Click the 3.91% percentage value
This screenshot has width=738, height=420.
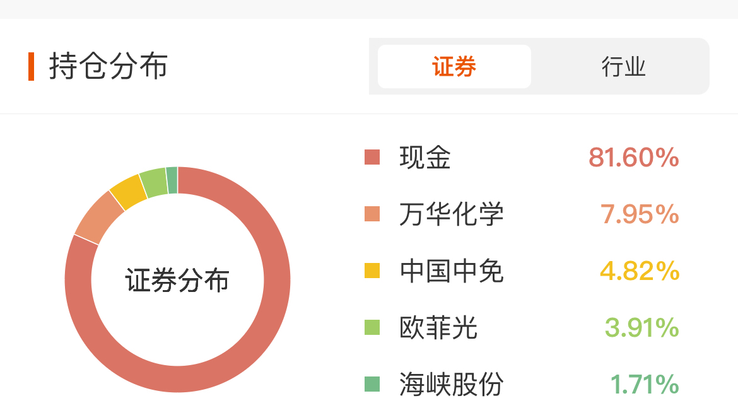(x=641, y=328)
